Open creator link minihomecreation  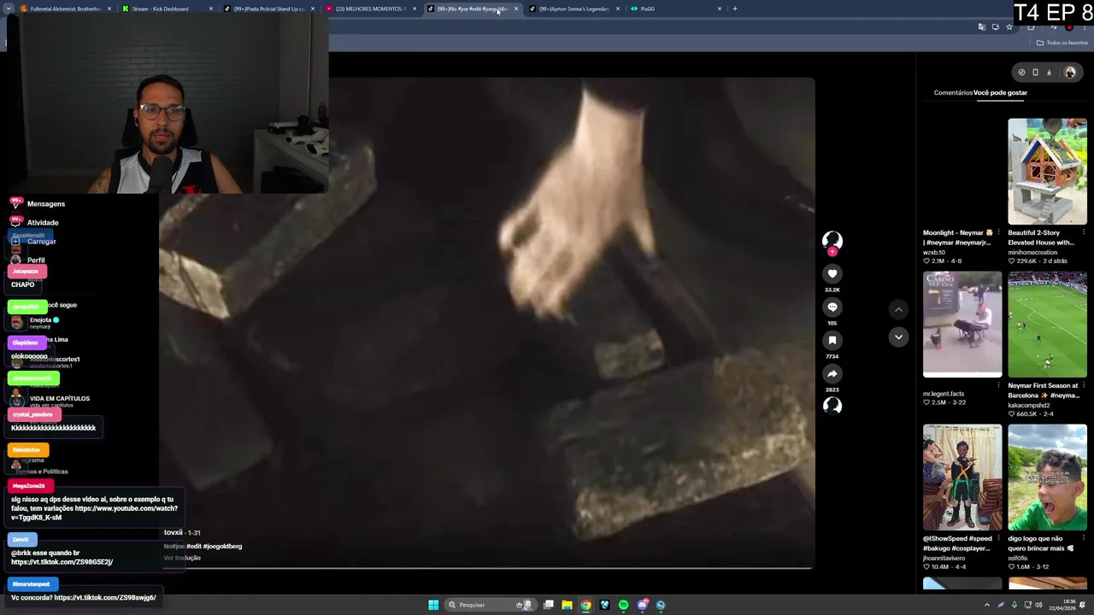click(1033, 252)
